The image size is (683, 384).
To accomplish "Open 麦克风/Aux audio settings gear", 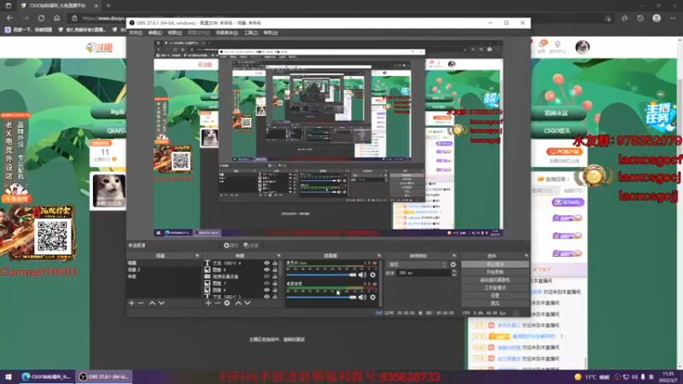I will point(373,275).
